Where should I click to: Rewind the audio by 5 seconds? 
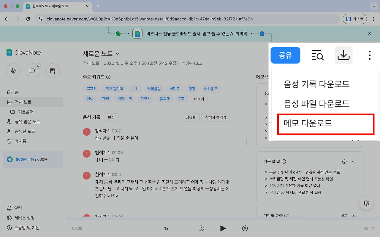[201, 228]
